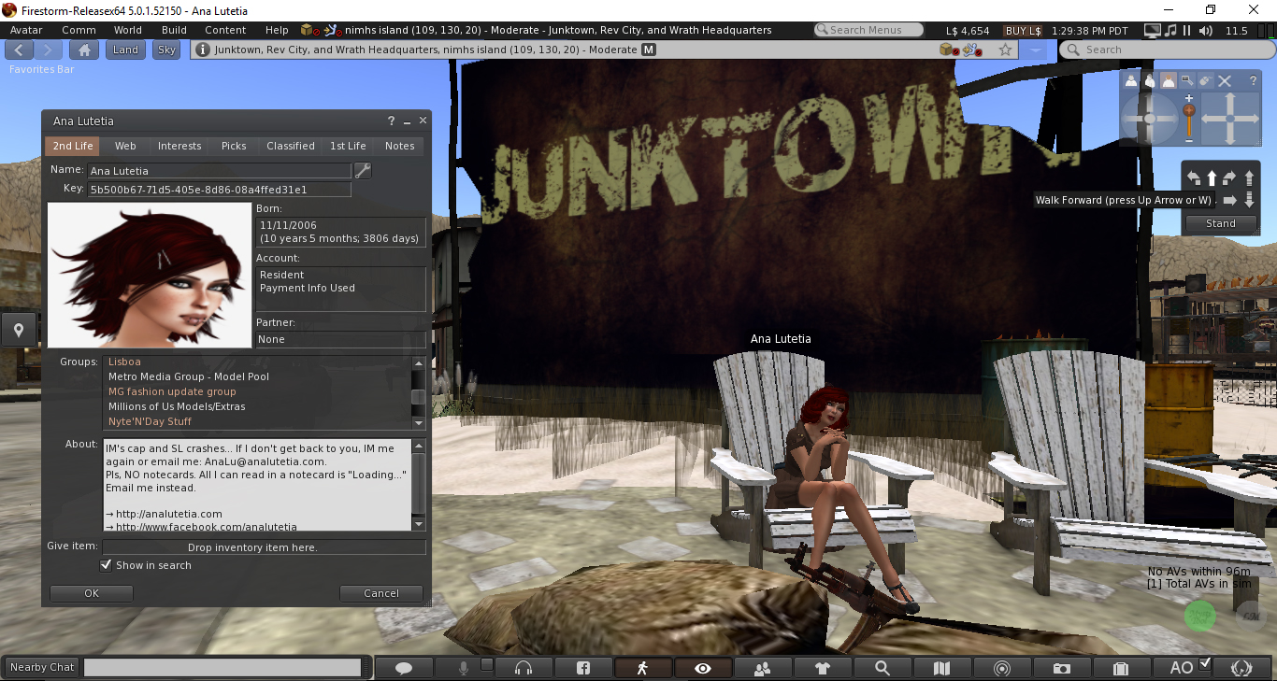1277x681 pixels.
Task: Open the Firestorm logo toolbar button
Action: [1241, 668]
